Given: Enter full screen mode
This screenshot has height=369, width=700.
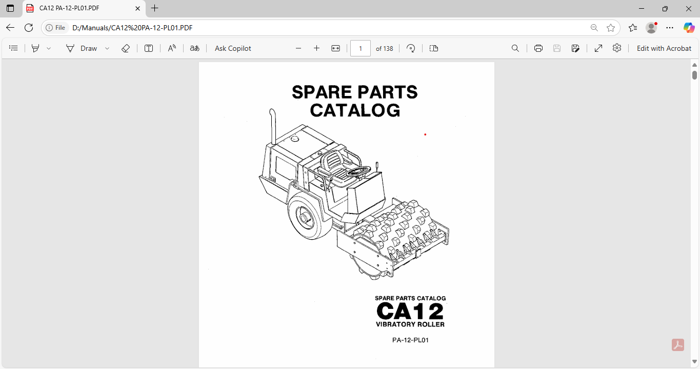Looking at the screenshot, I should pos(598,48).
